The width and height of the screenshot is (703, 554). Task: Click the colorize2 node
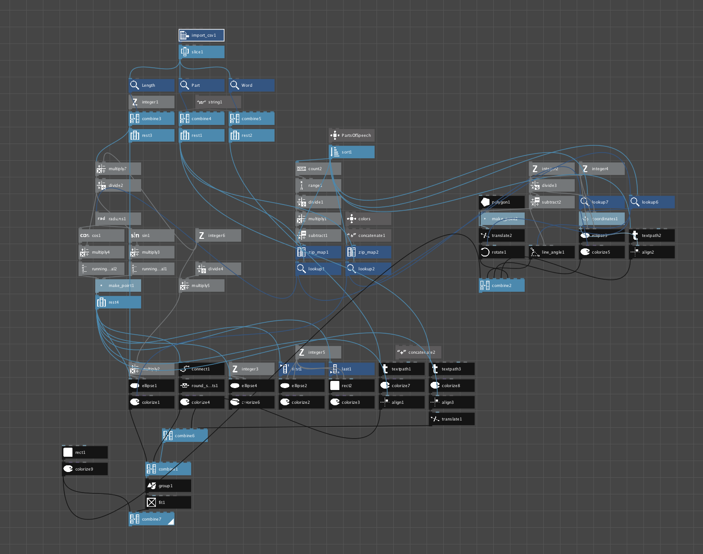pyautogui.click(x=302, y=402)
